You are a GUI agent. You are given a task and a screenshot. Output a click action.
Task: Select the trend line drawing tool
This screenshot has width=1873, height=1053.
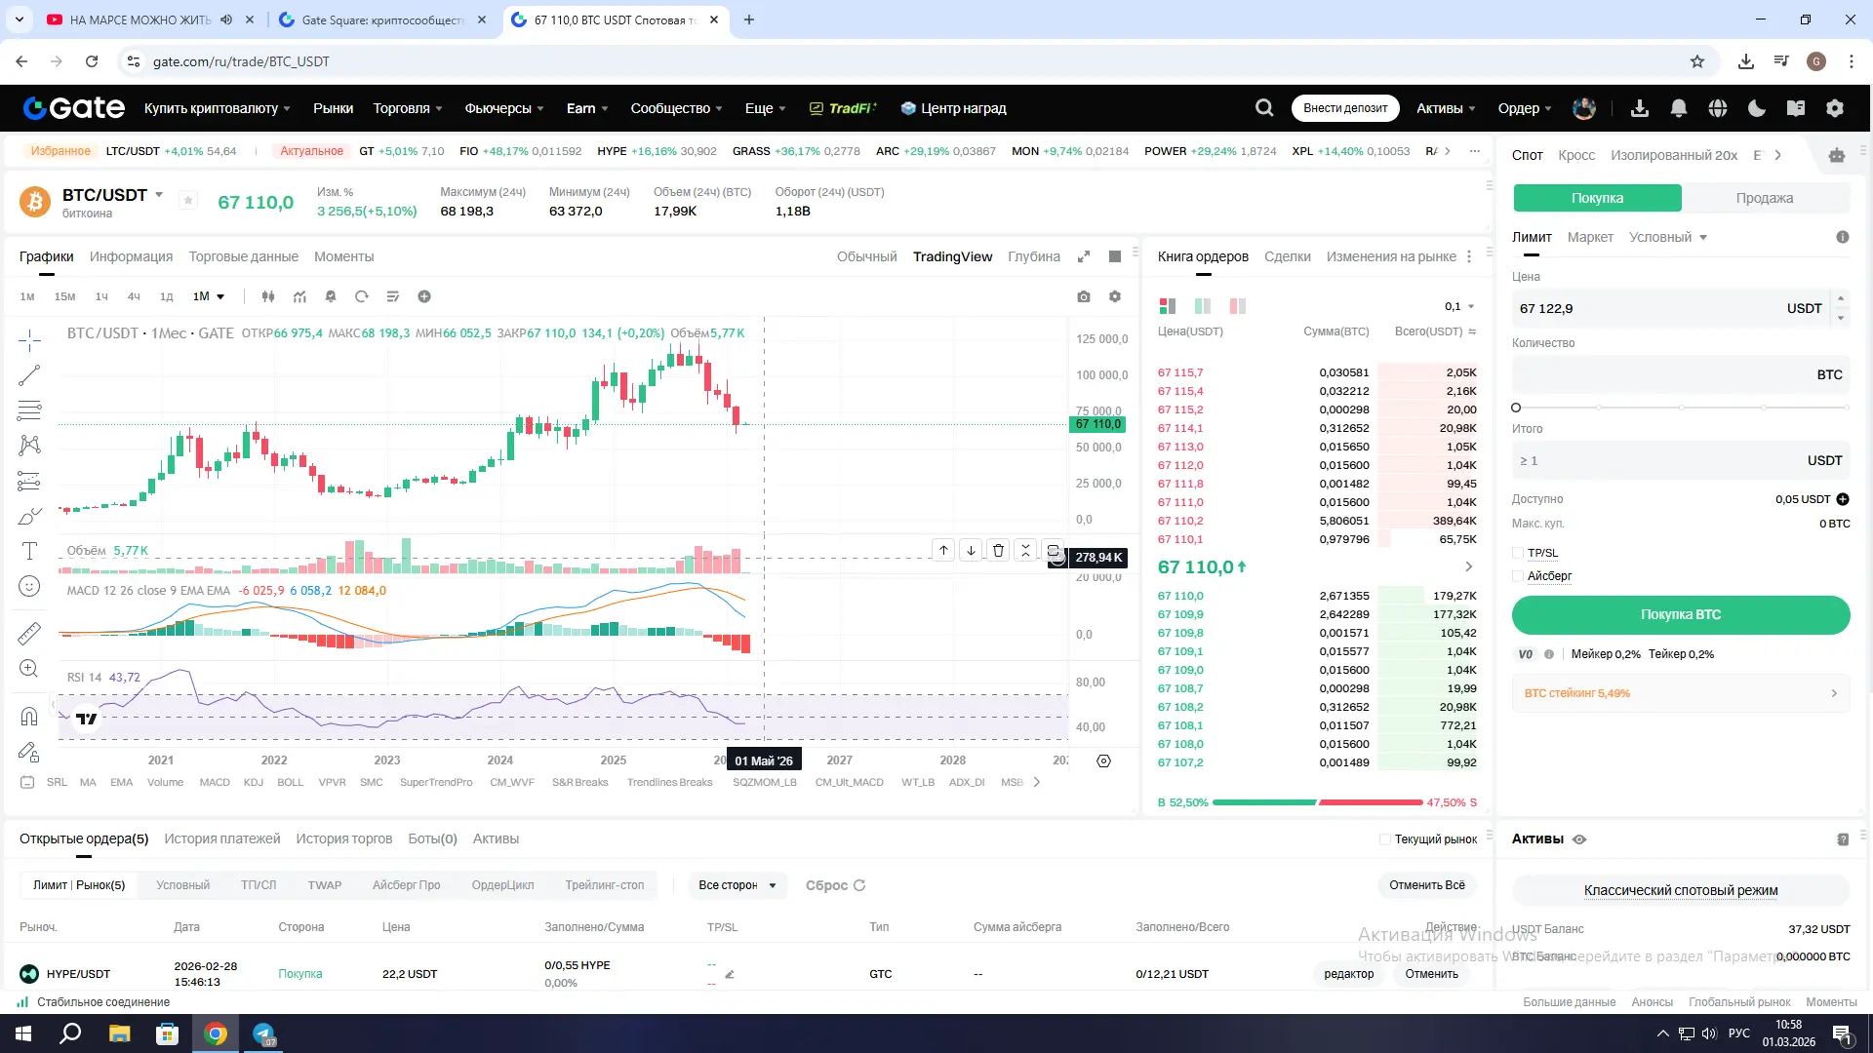[x=29, y=375]
